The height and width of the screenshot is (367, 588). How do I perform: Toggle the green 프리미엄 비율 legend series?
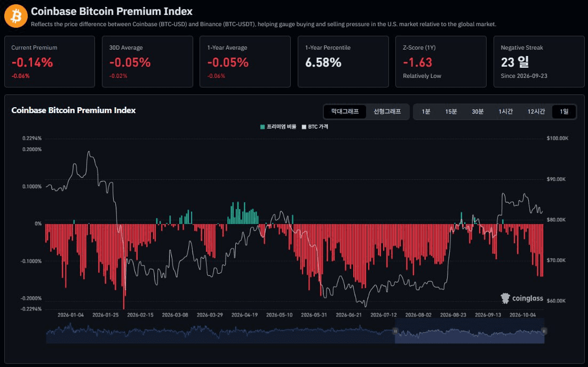[x=278, y=127]
